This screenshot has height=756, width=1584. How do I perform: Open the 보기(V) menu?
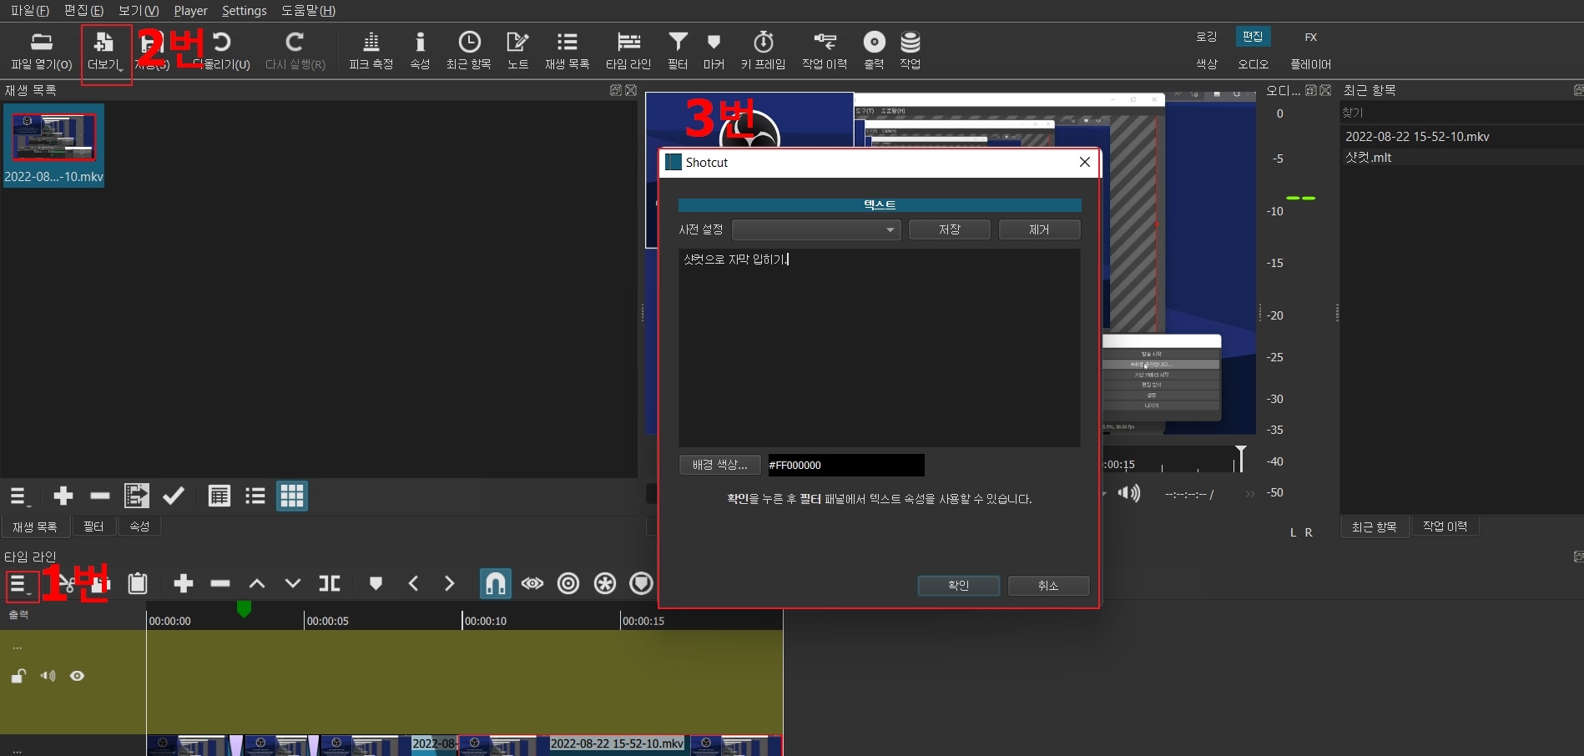click(x=139, y=11)
